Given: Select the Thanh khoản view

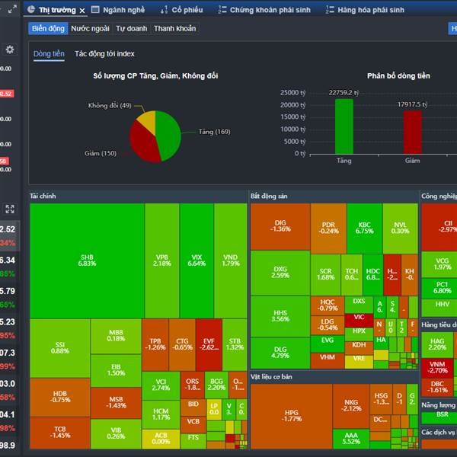Looking at the screenshot, I should tap(175, 29).
